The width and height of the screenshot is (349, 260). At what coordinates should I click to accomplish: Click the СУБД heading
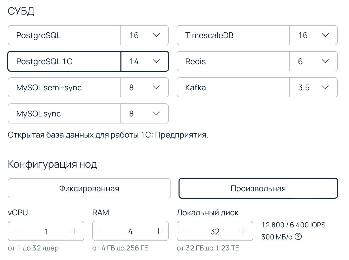[21, 11]
